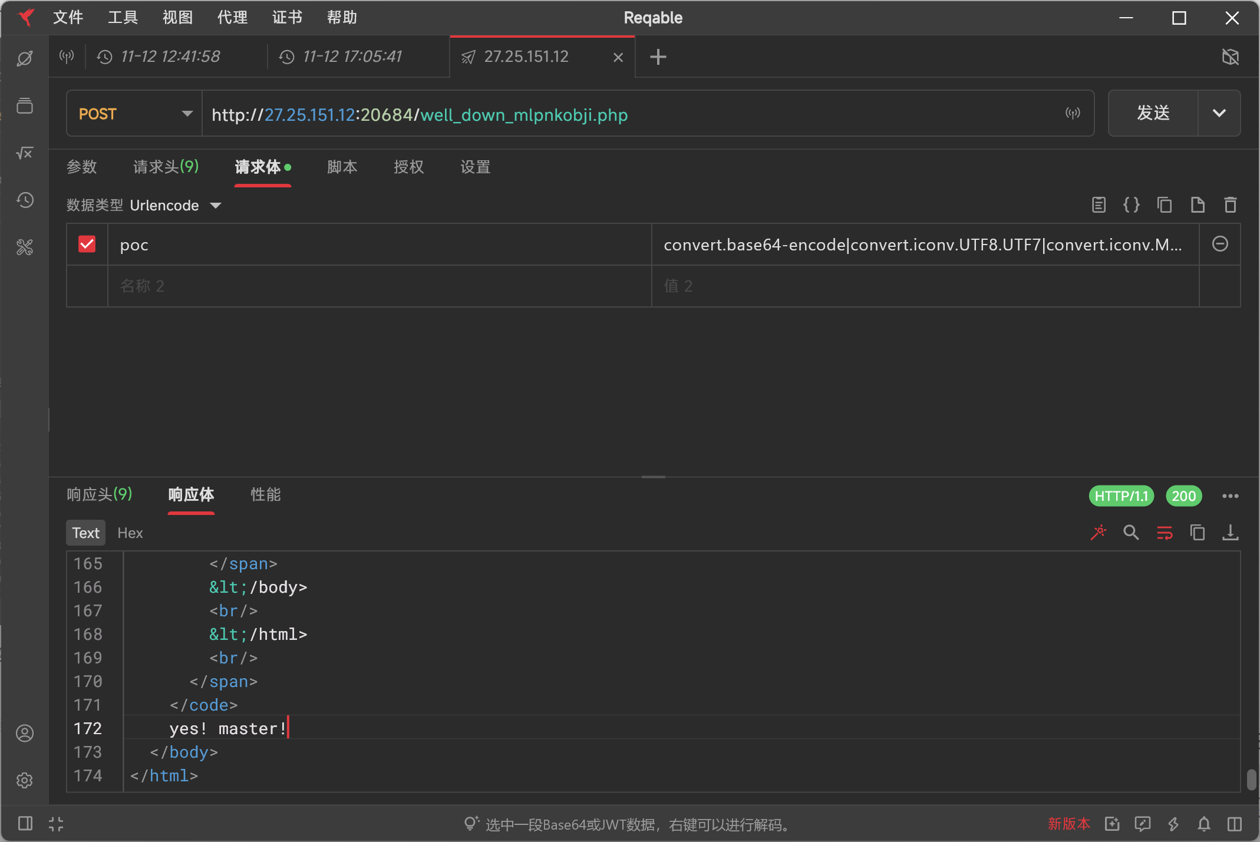Open the toolbox icon in left sidebar

pyautogui.click(x=25, y=247)
